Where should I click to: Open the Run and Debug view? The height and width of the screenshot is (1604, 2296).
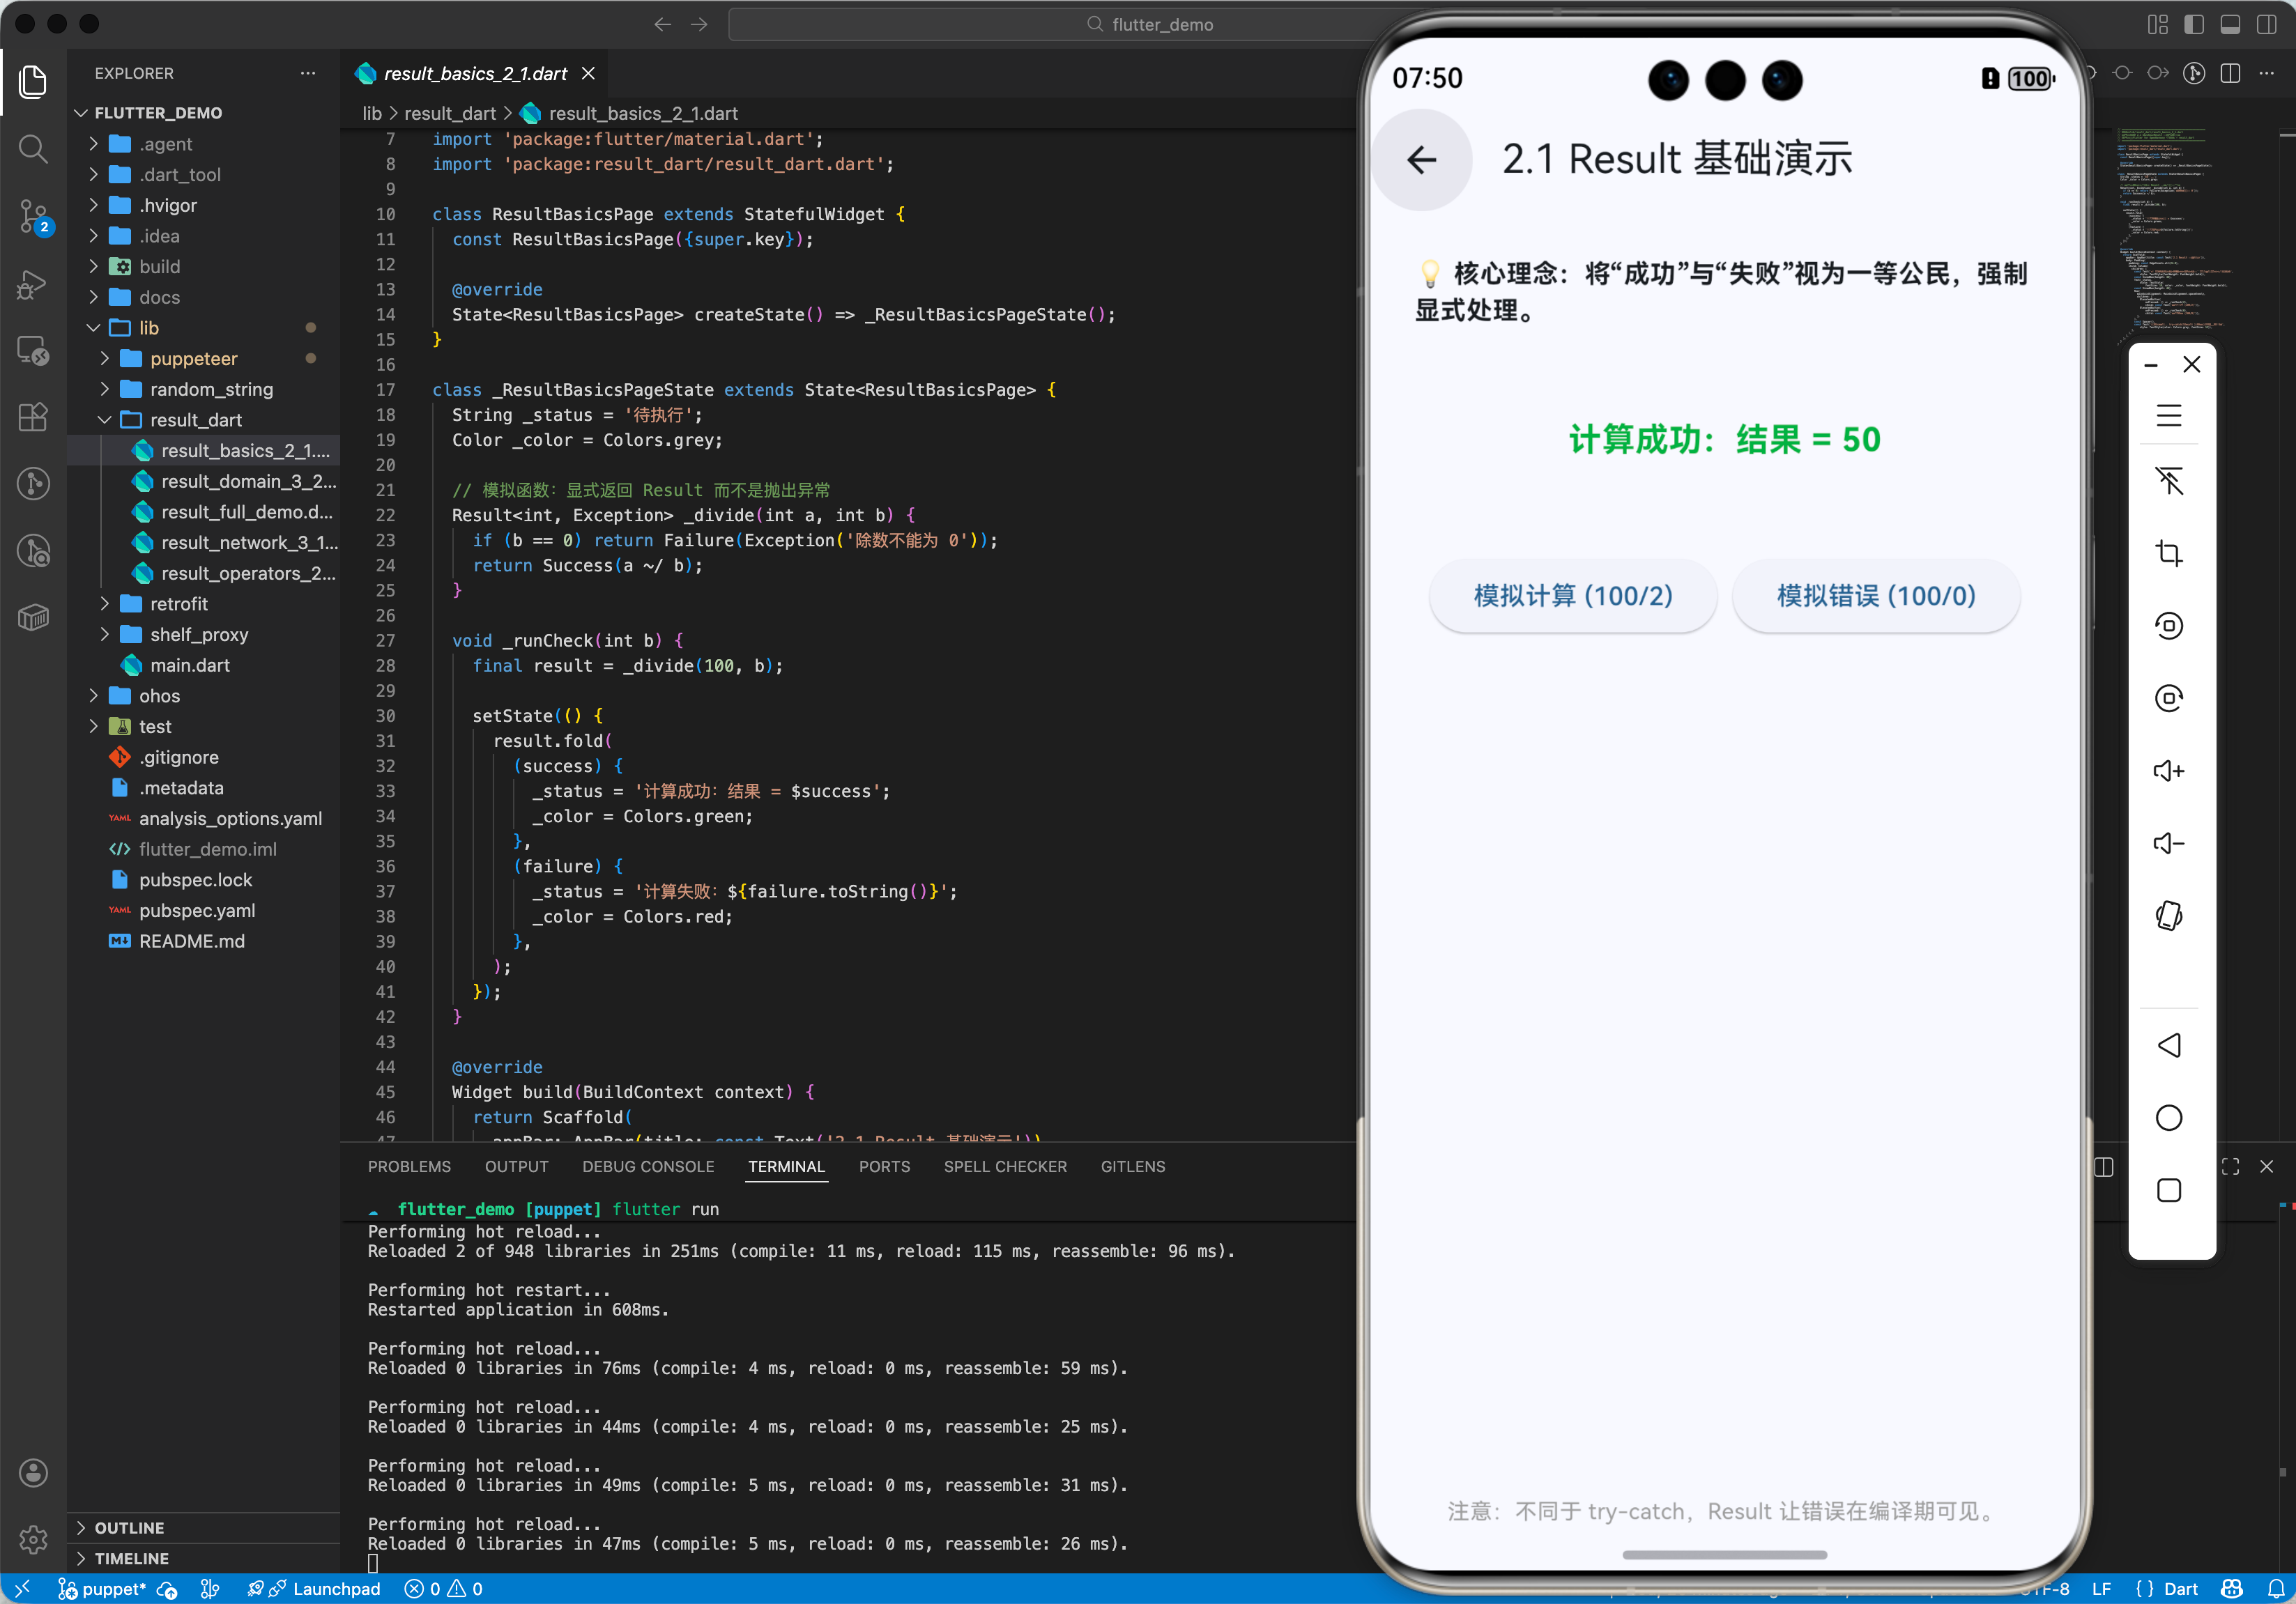click(33, 284)
